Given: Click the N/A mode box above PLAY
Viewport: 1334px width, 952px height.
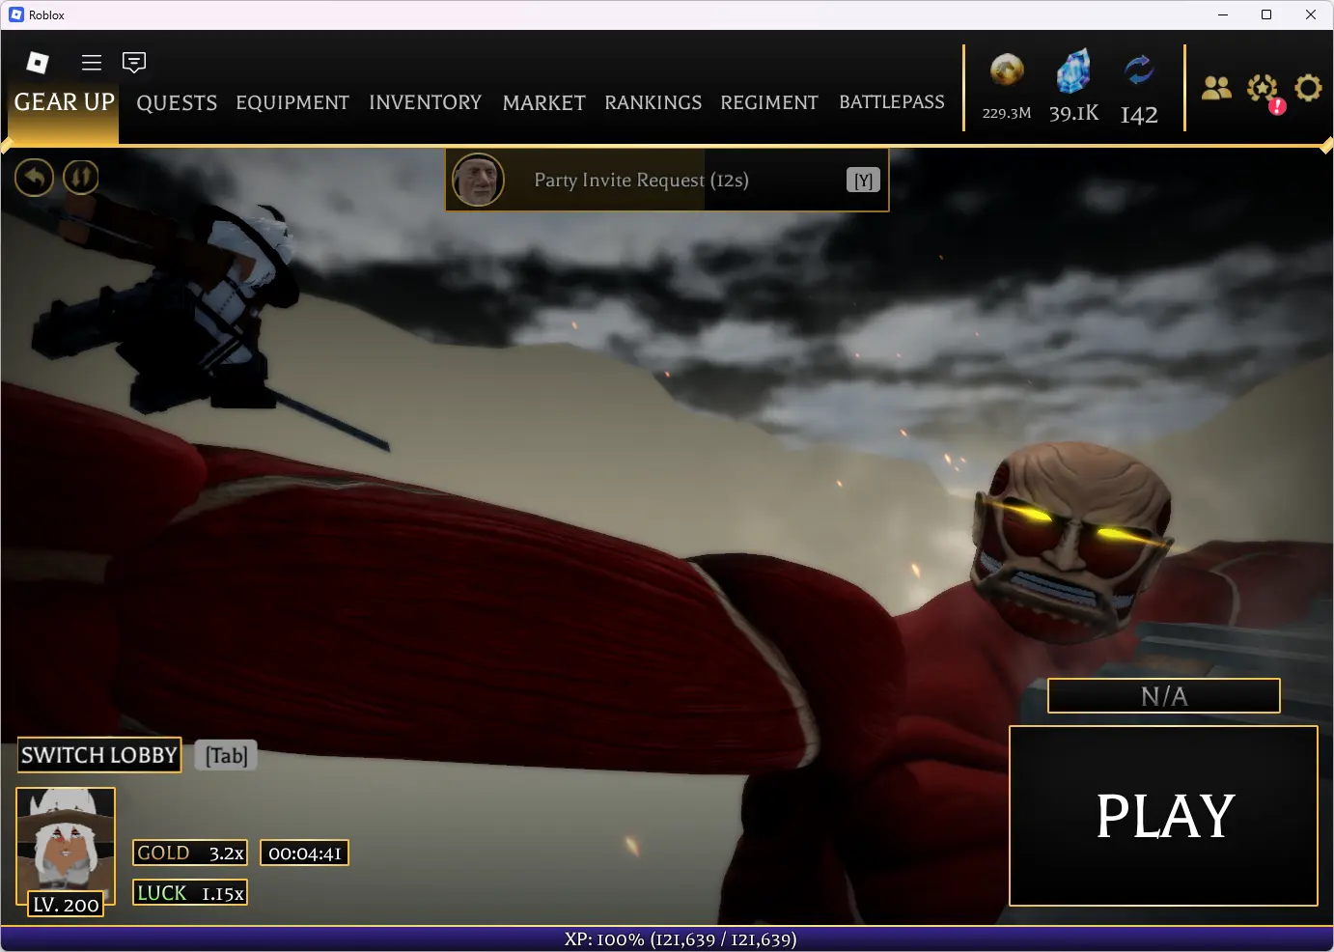Looking at the screenshot, I should point(1164,696).
